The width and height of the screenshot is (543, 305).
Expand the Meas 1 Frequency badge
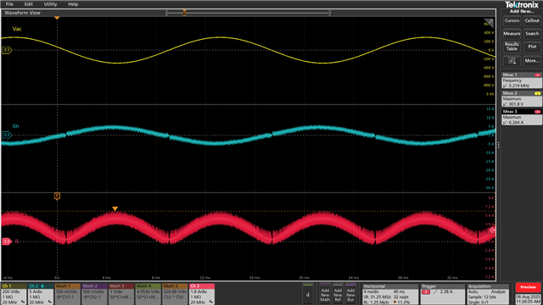(x=522, y=80)
